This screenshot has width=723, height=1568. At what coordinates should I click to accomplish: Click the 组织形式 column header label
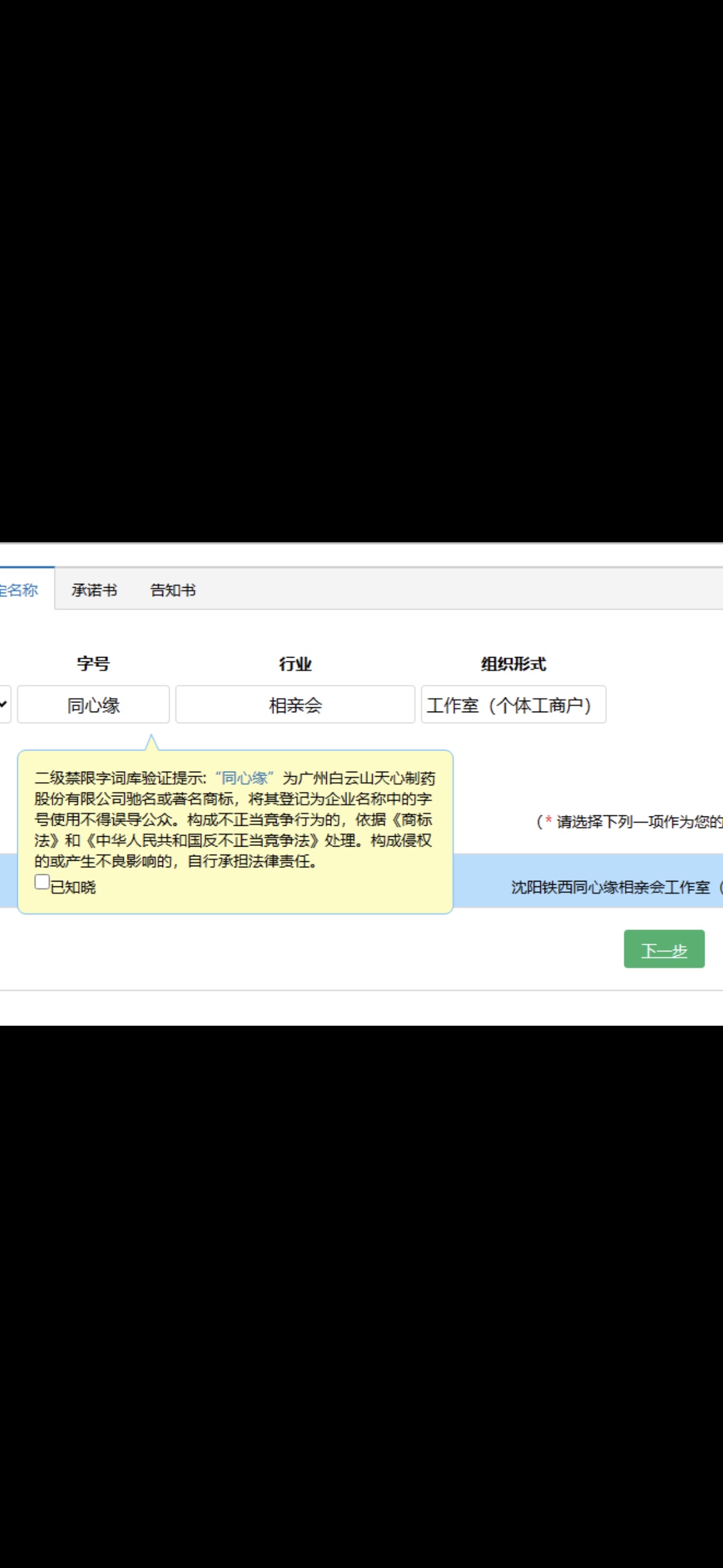click(x=514, y=664)
